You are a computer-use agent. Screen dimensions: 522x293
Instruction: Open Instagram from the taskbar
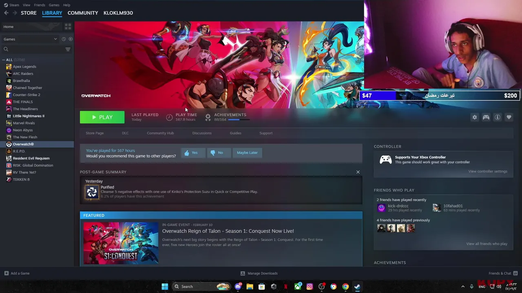[x=310, y=286]
